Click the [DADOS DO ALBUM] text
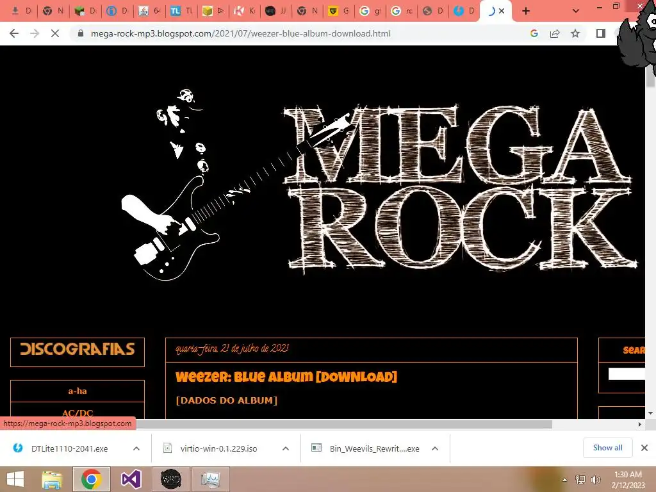The image size is (656, 492). [226, 400]
